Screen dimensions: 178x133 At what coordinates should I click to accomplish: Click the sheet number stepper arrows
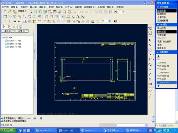pyautogui.click(x=110, y=21)
